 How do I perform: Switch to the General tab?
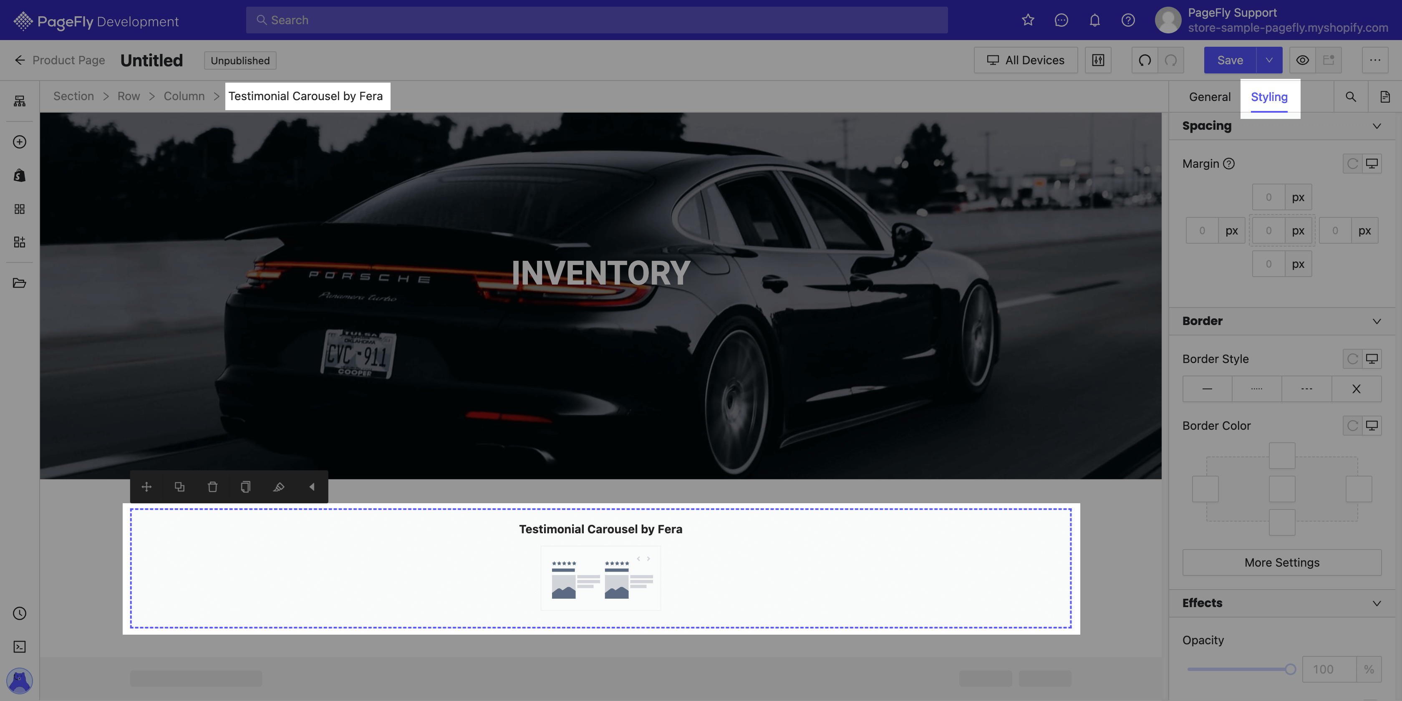pos(1209,97)
